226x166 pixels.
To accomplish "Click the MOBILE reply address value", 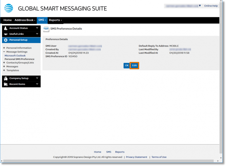I will (x=174, y=46).
